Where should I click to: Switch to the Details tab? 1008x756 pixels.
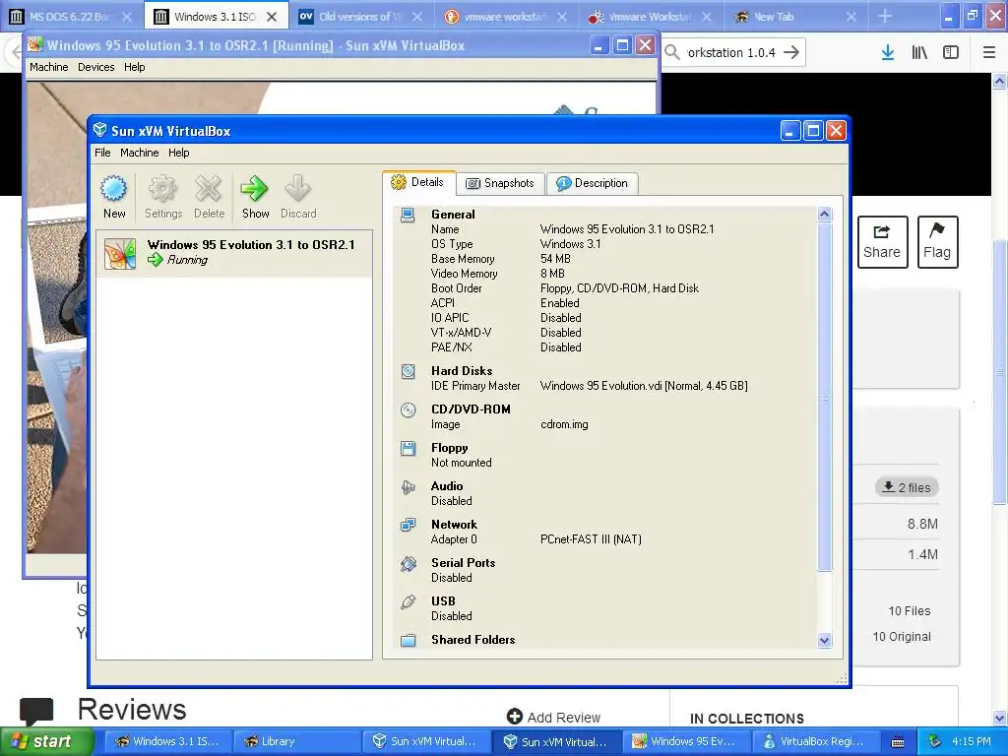click(418, 182)
